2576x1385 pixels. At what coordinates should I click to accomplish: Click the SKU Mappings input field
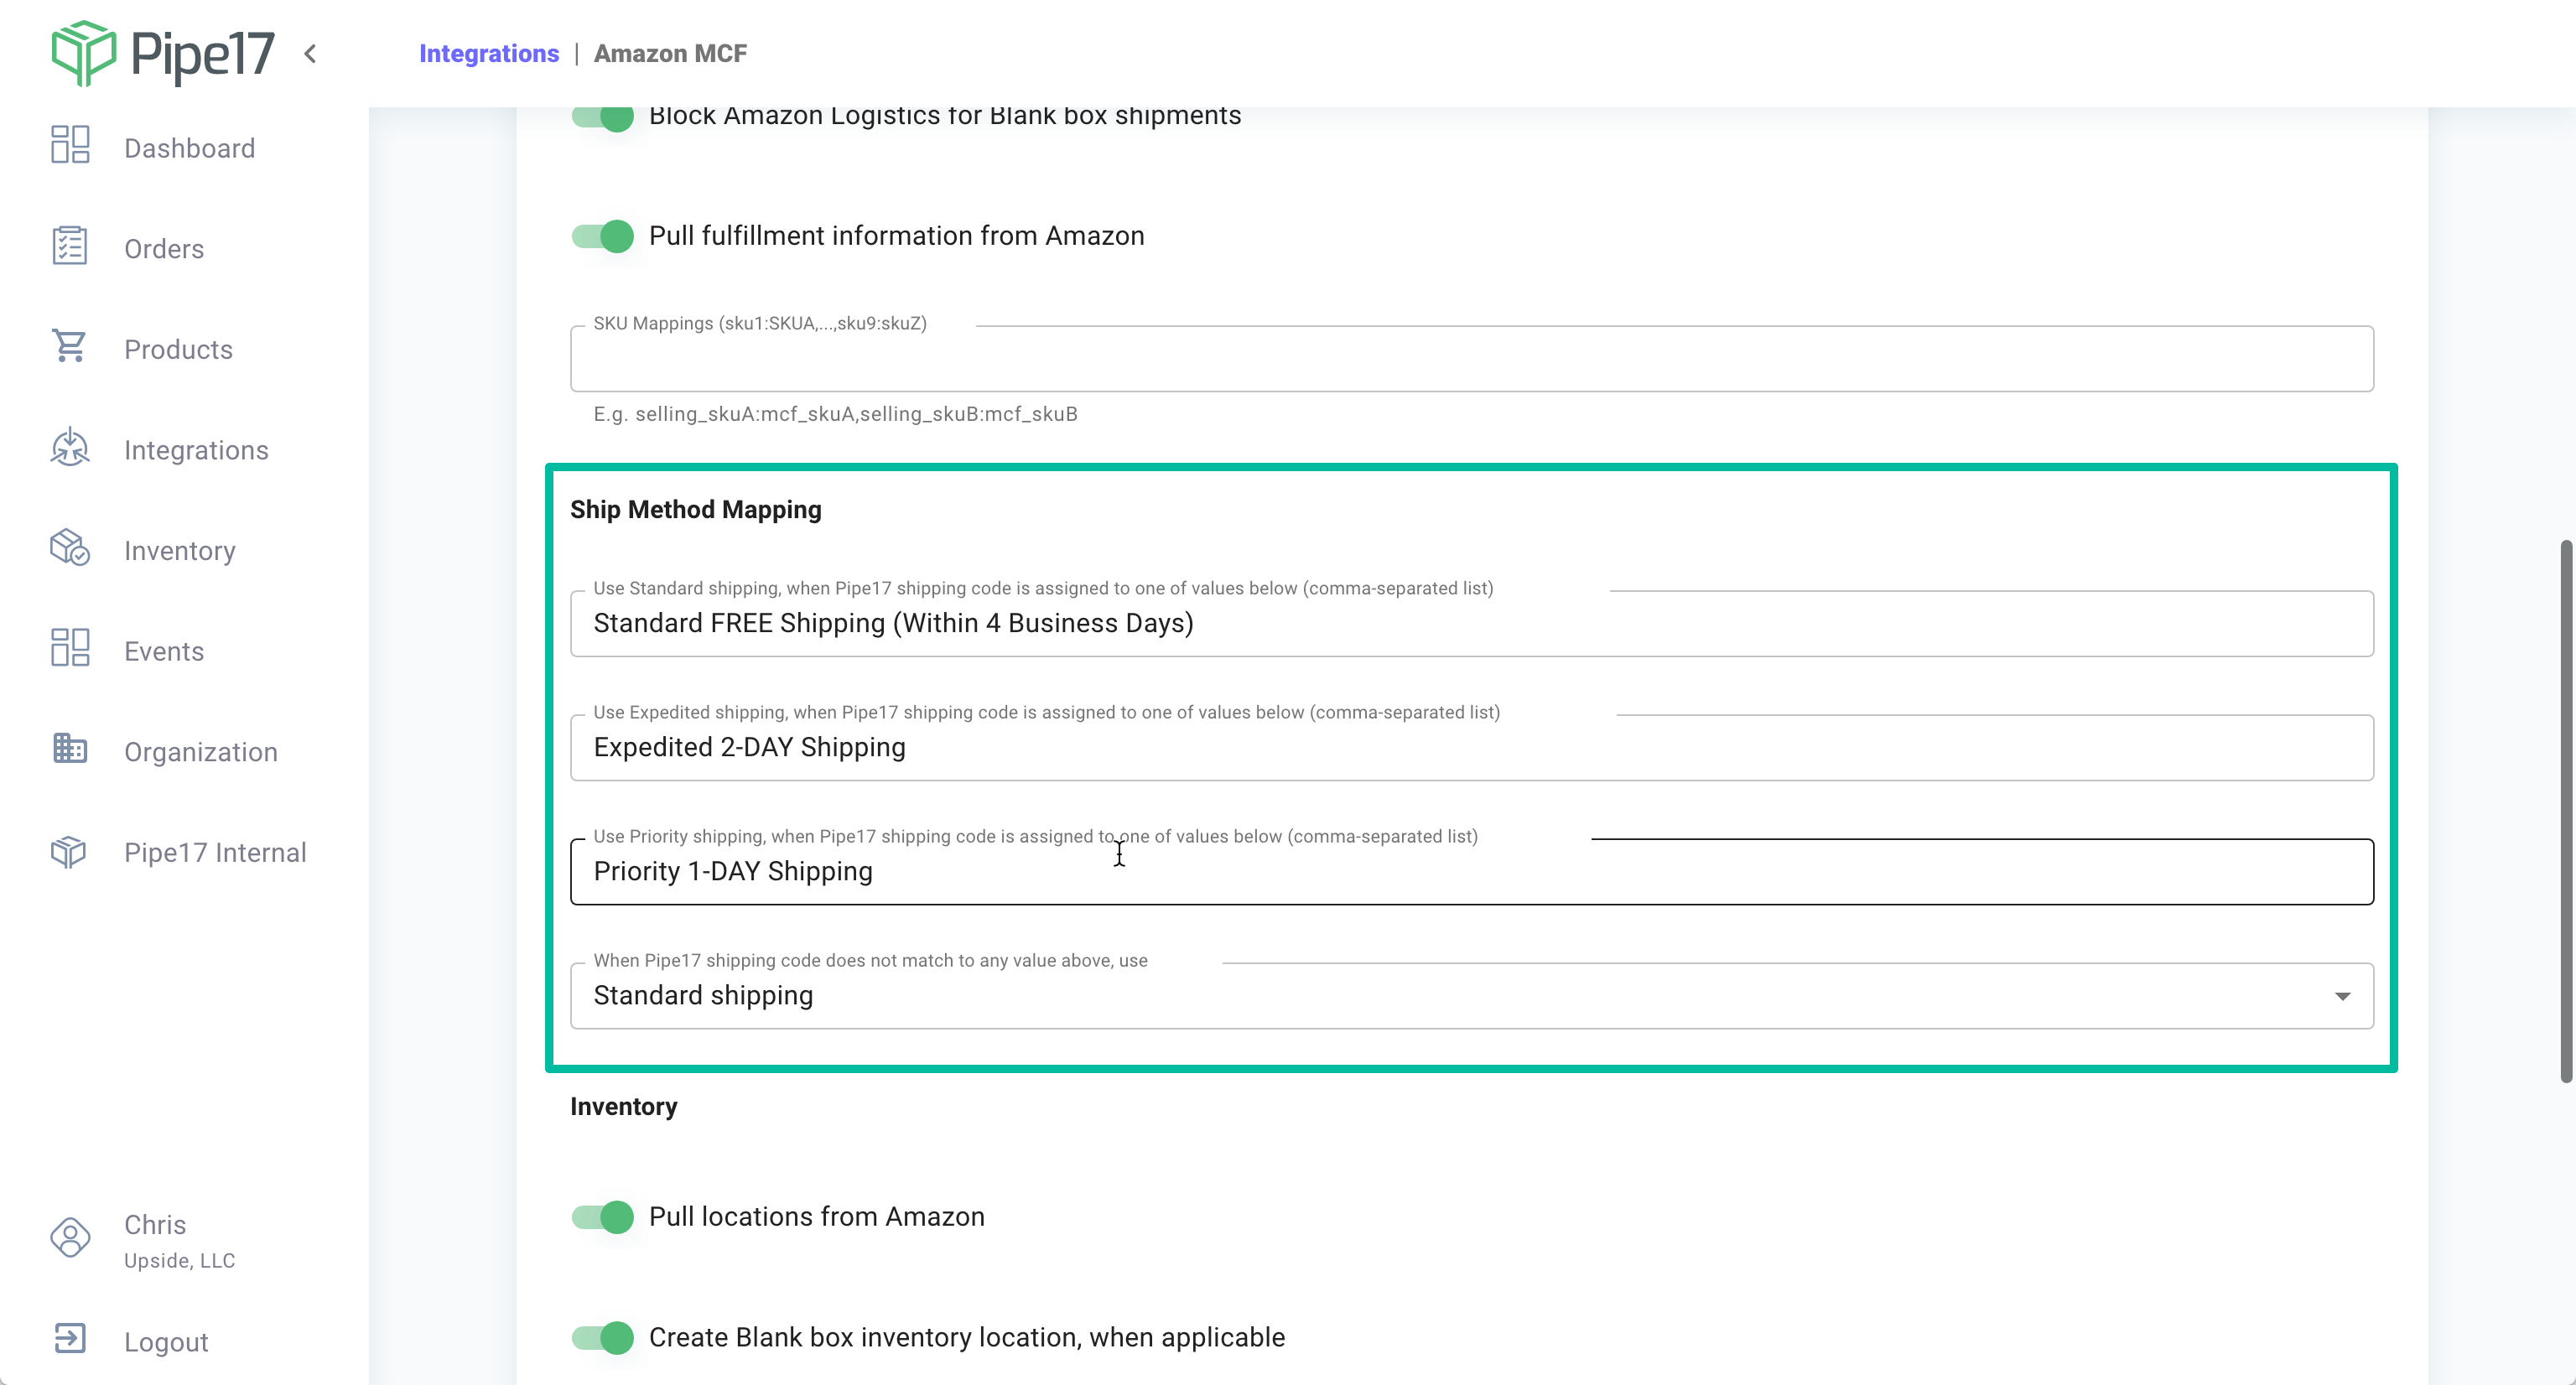1472,358
